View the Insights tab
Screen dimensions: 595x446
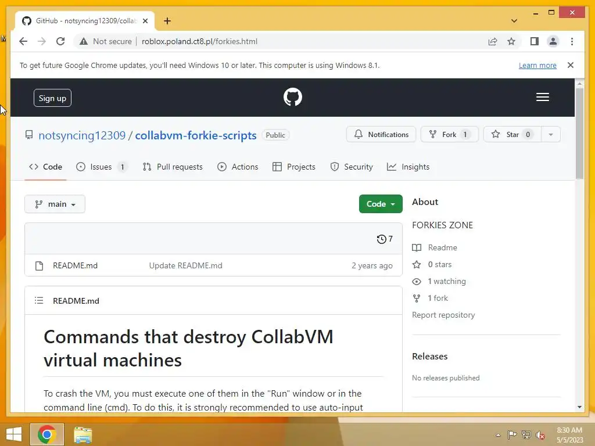[408, 167]
